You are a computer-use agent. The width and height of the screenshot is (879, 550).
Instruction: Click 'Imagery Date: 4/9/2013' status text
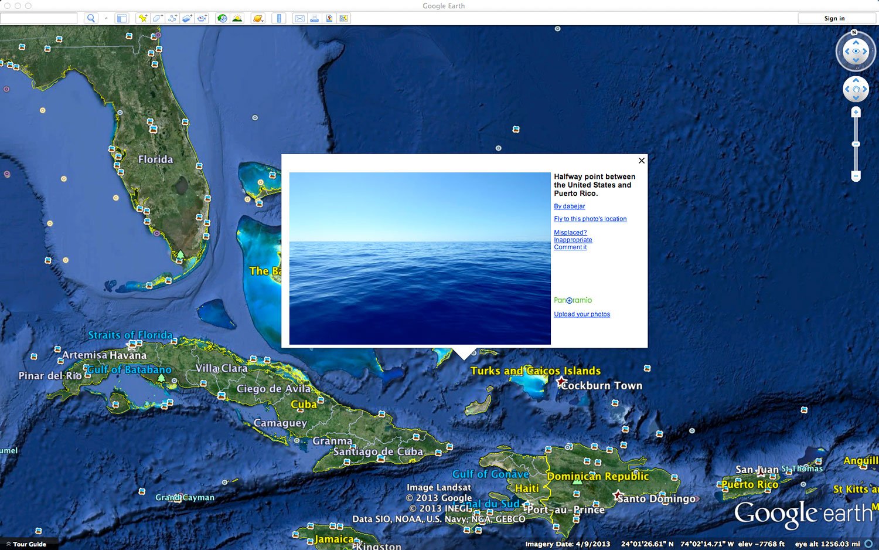[567, 544]
